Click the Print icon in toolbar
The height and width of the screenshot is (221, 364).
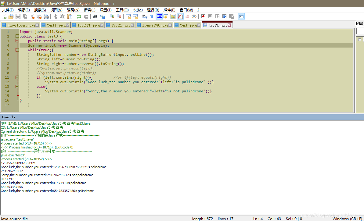pos(46,16)
